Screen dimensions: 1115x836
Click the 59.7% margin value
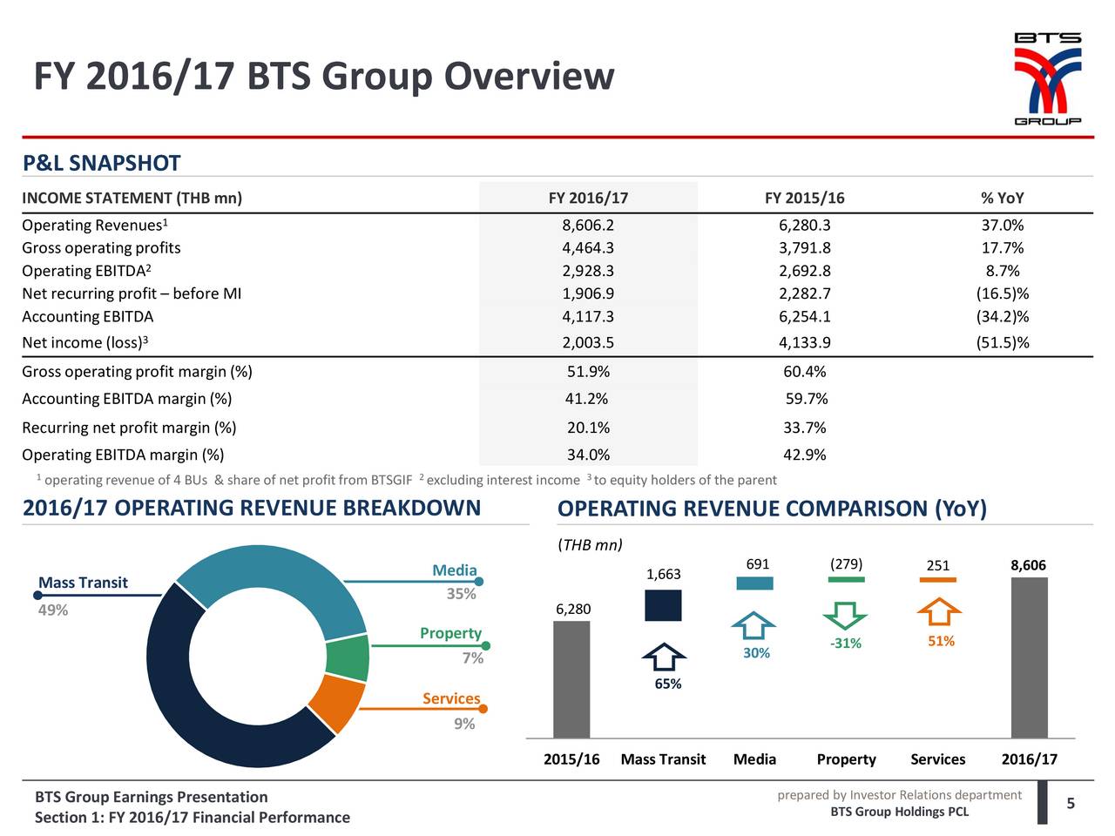point(806,399)
